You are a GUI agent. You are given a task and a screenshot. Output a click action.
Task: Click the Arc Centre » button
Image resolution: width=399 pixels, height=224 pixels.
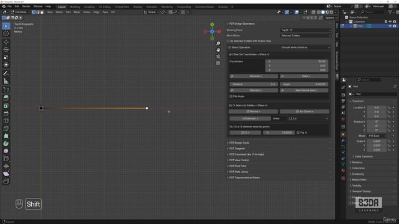click(304, 111)
